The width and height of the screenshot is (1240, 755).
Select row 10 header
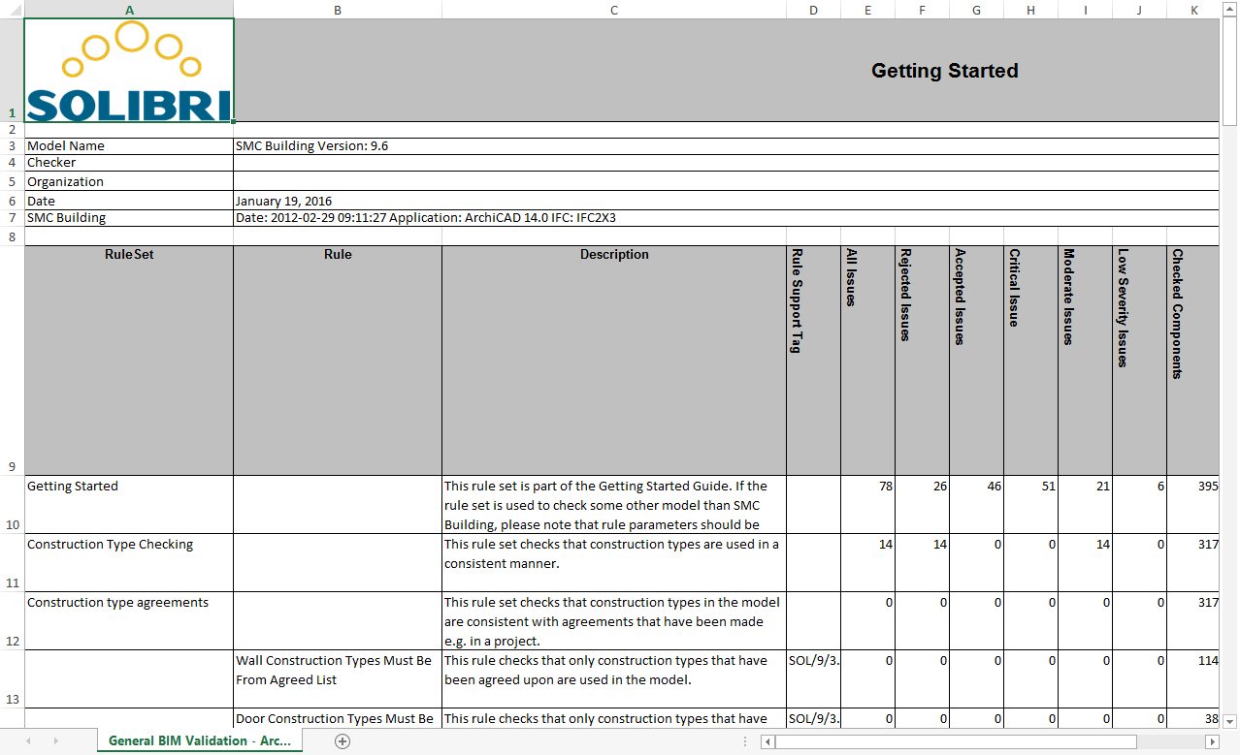(12, 504)
